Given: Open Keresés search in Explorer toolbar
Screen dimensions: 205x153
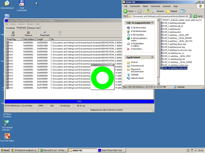Looking at the screenshot, I should (158, 11).
